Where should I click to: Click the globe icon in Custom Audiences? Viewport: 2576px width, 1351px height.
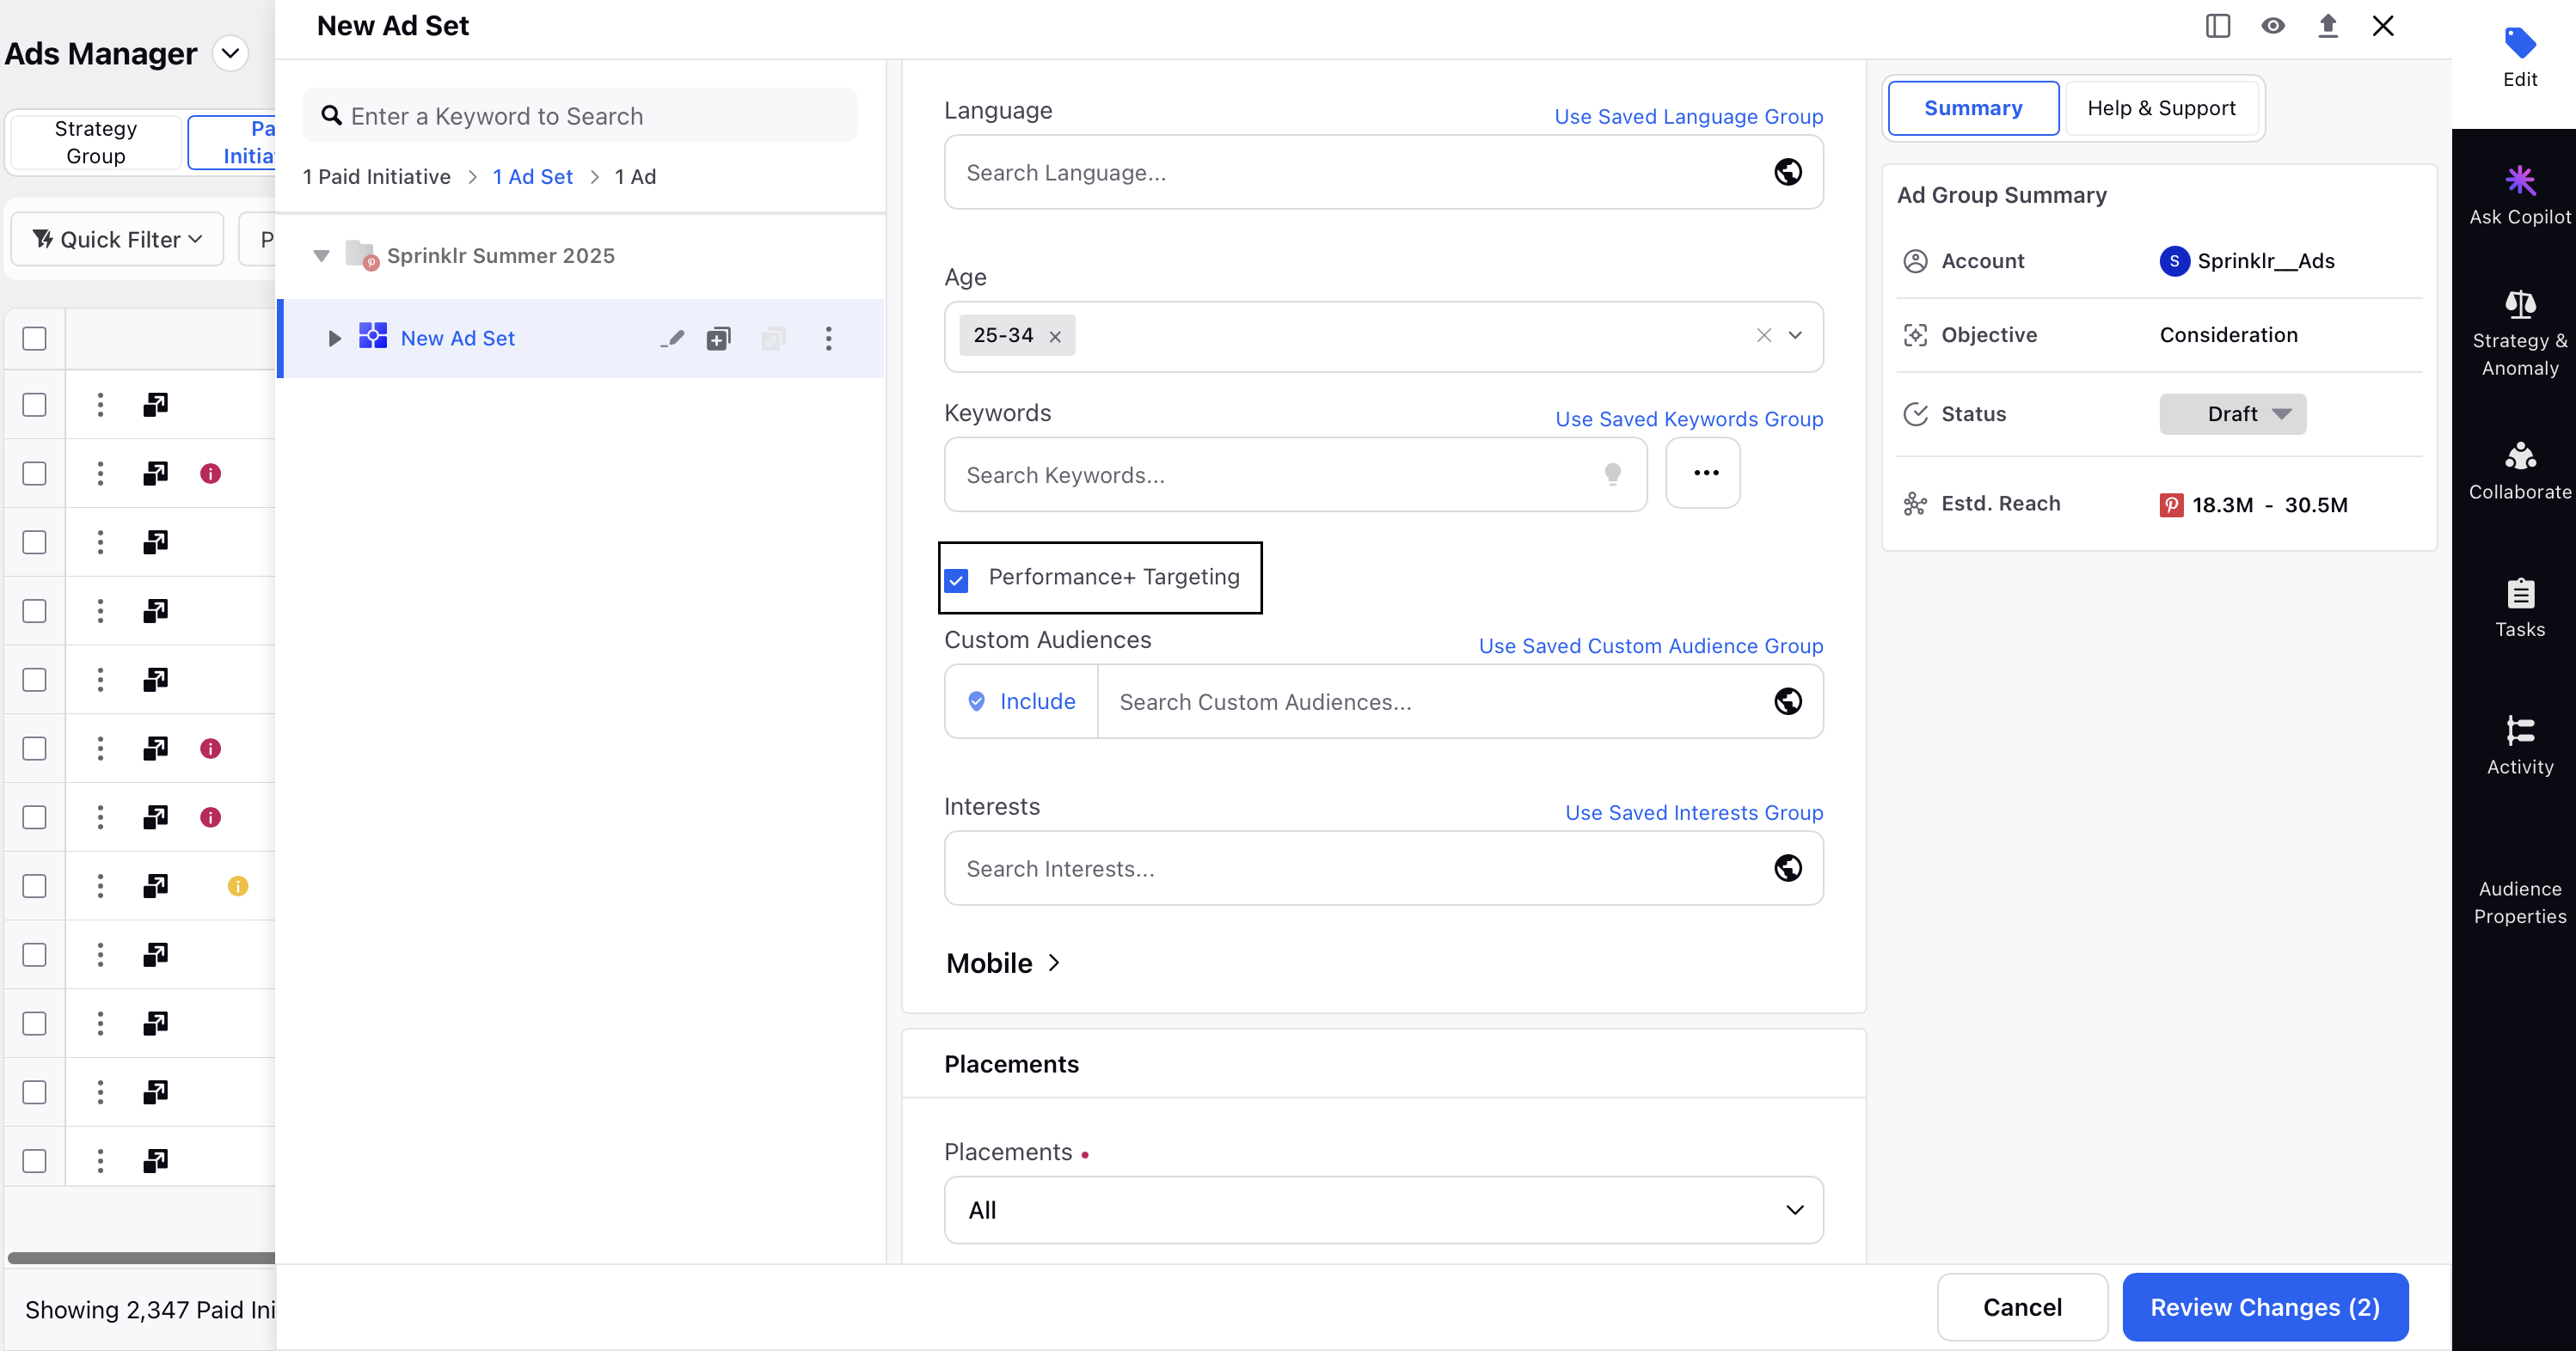pyautogui.click(x=1787, y=701)
